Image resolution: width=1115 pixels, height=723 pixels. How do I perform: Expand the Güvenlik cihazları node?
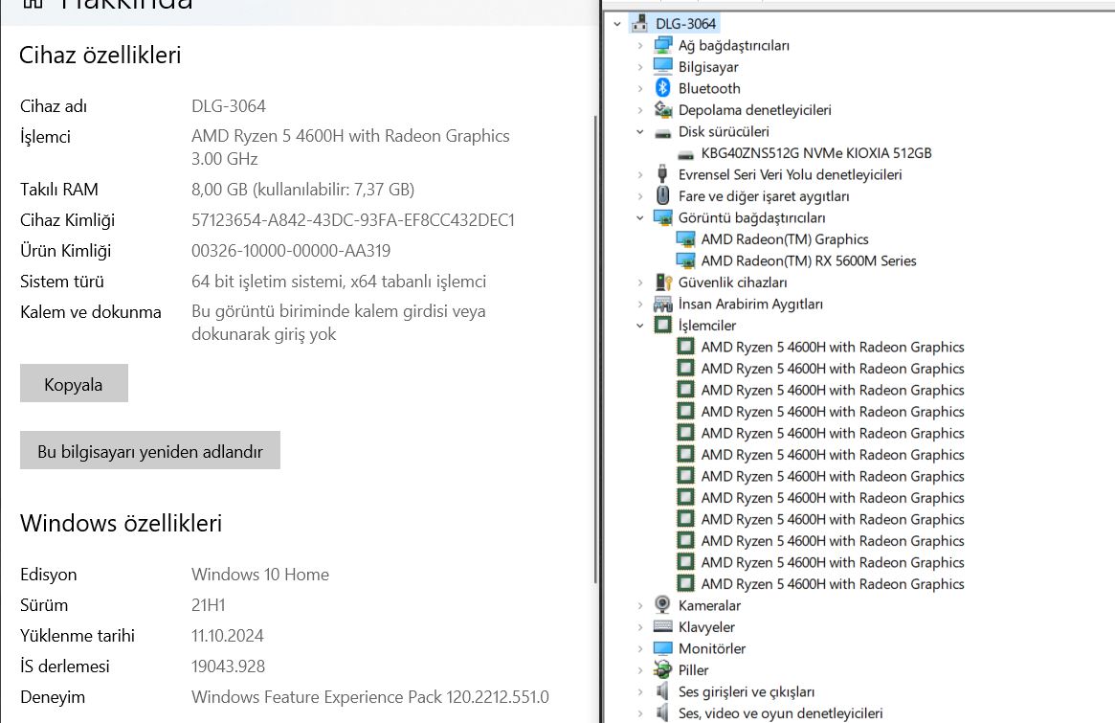click(640, 282)
